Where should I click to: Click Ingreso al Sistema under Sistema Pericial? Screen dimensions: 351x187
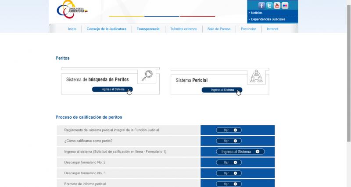[x=222, y=90]
